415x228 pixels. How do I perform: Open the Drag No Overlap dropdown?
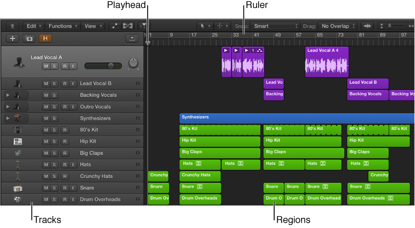point(338,26)
